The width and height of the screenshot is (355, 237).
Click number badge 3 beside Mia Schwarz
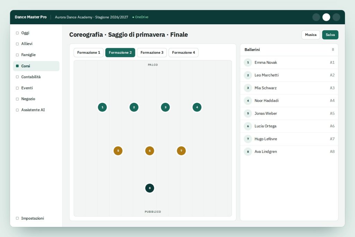[248, 88]
